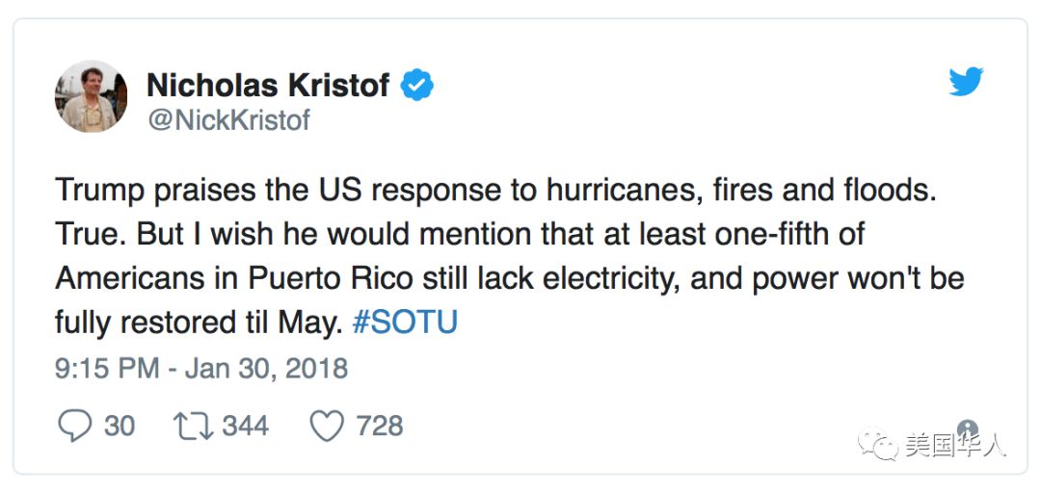Click the tweet line 'fully restored til May.'
Image resolution: width=1041 pixels, height=491 pixels.
(199, 323)
